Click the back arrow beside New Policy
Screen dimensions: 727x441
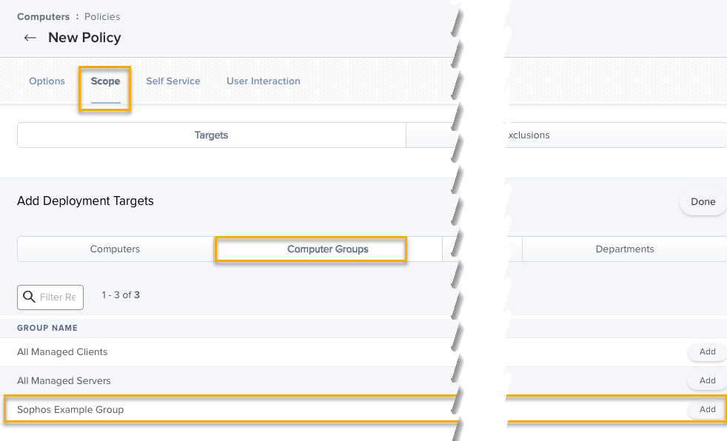click(x=30, y=38)
